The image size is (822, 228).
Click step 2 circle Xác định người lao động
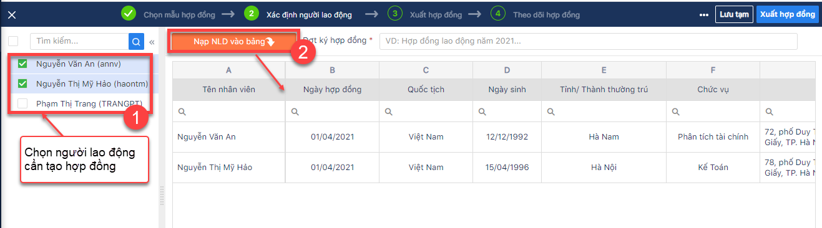[251, 13]
